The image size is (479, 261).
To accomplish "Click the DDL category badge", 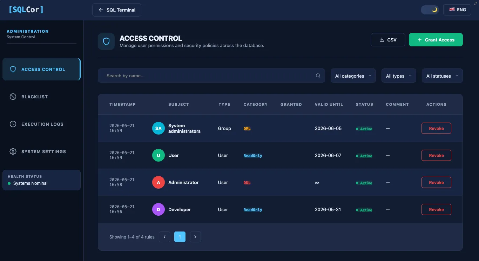I will [247, 183].
